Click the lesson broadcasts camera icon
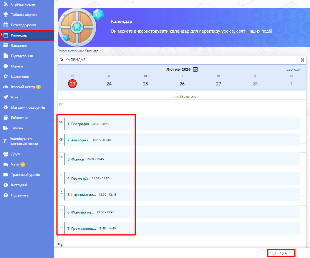The image size is (310, 258). [x=6, y=175]
